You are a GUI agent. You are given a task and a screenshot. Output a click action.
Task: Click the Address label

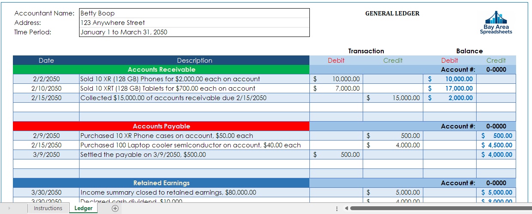(x=28, y=23)
